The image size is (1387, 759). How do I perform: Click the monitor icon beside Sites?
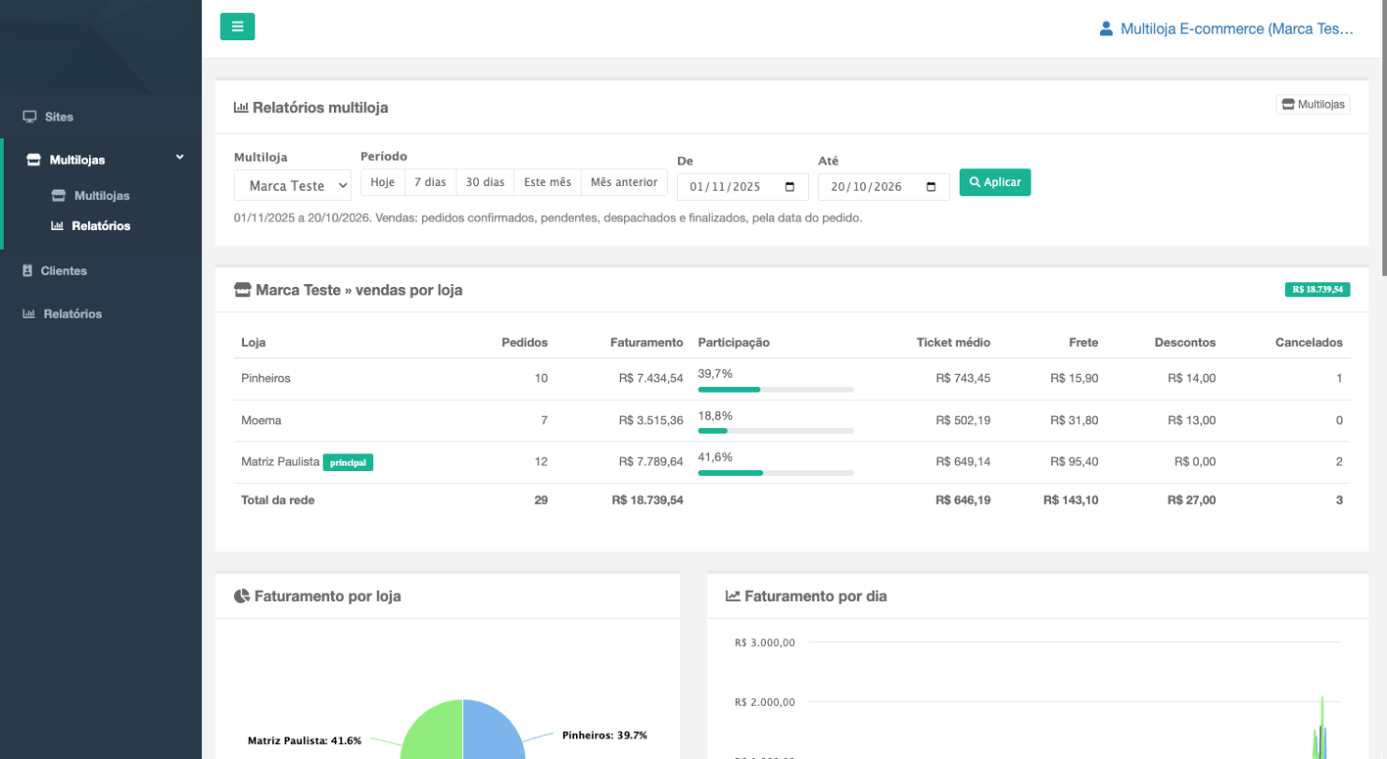[x=30, y=117]
